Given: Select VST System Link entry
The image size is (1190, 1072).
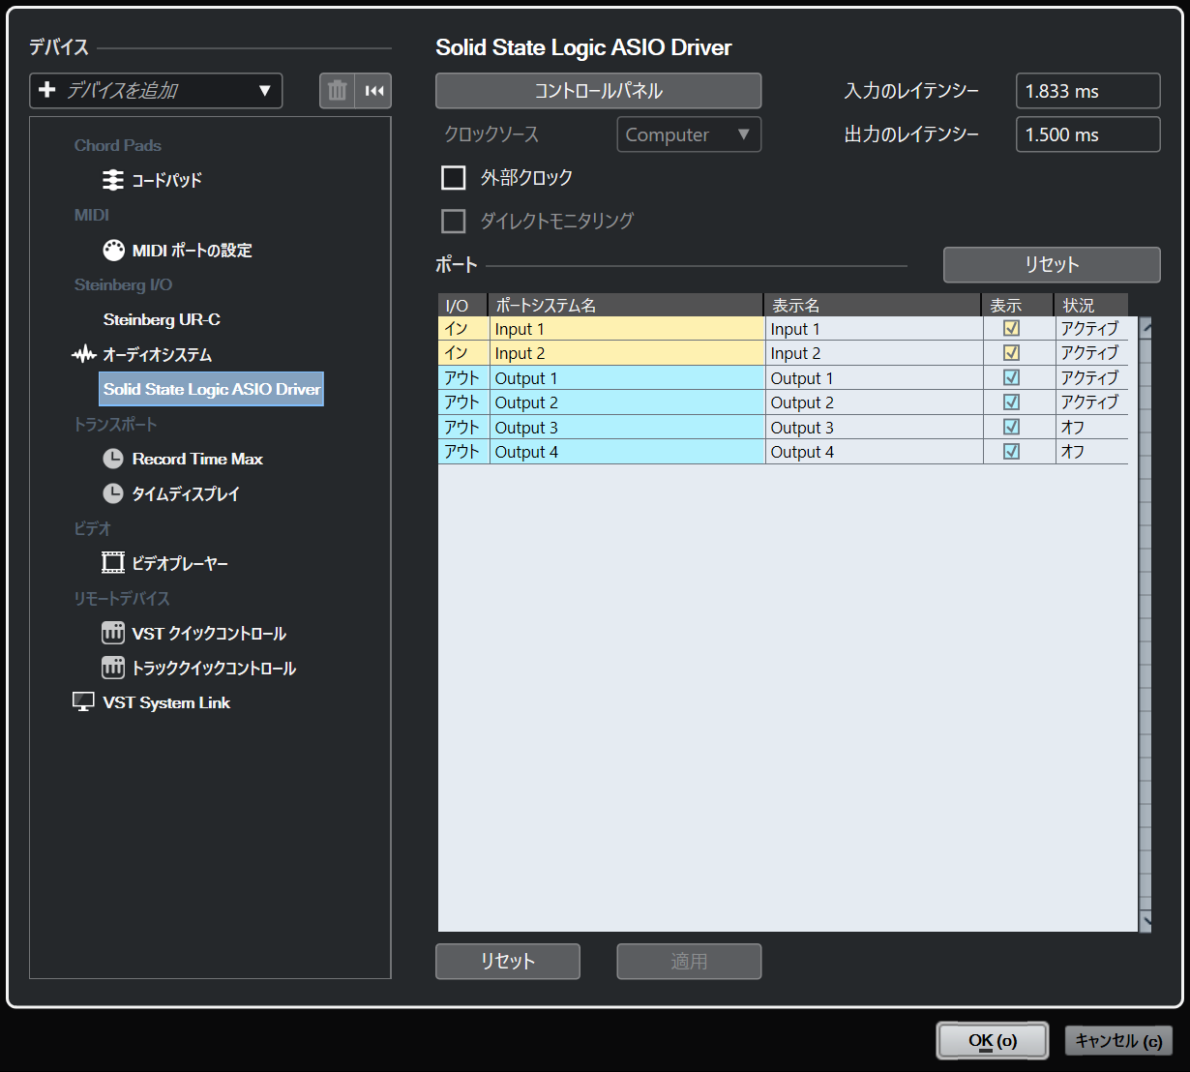Looking at the screenshot, I should (166, 702).
